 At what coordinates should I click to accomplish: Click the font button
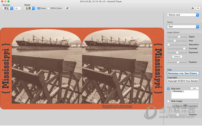click(195, 88)
